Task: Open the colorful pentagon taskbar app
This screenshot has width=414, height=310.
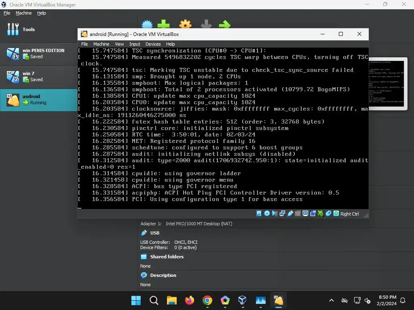Action: click(x=225, y=300)
